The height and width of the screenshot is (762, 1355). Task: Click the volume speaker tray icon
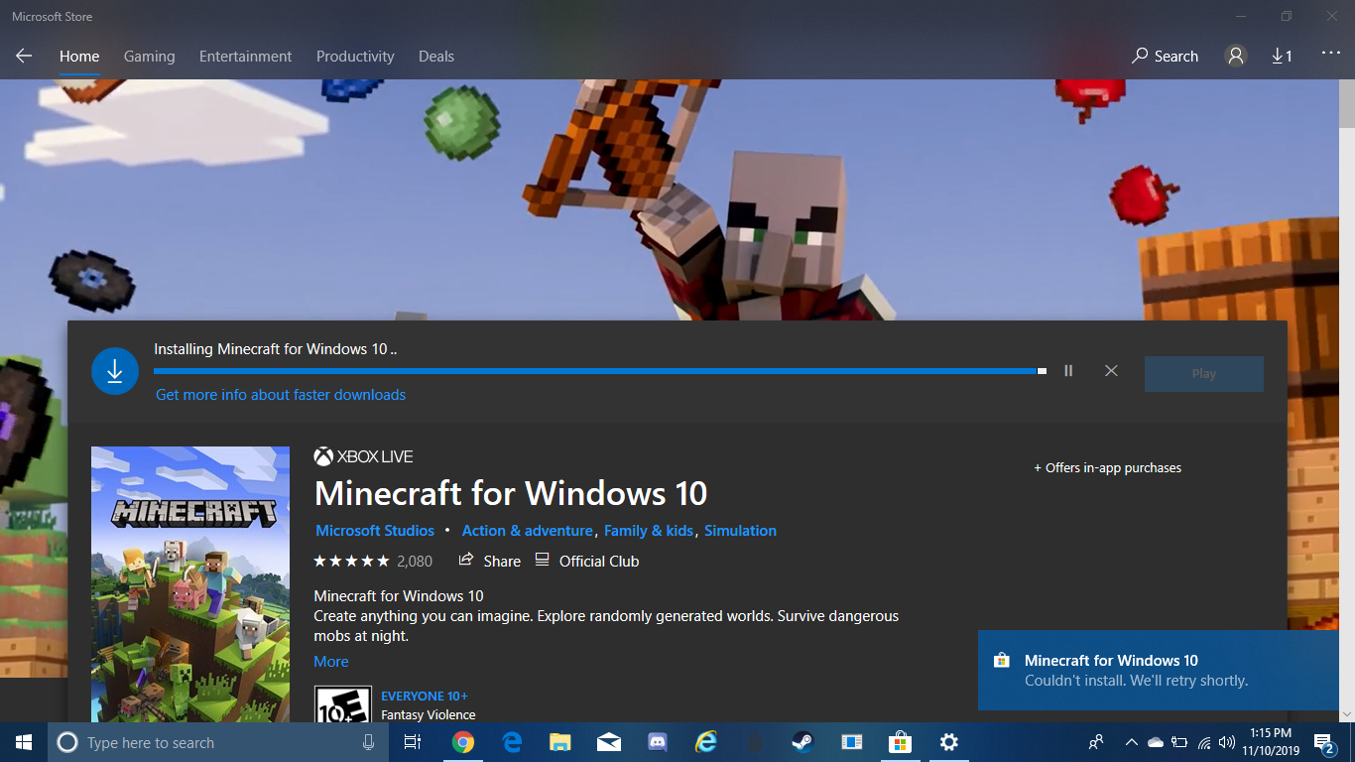1227,742
